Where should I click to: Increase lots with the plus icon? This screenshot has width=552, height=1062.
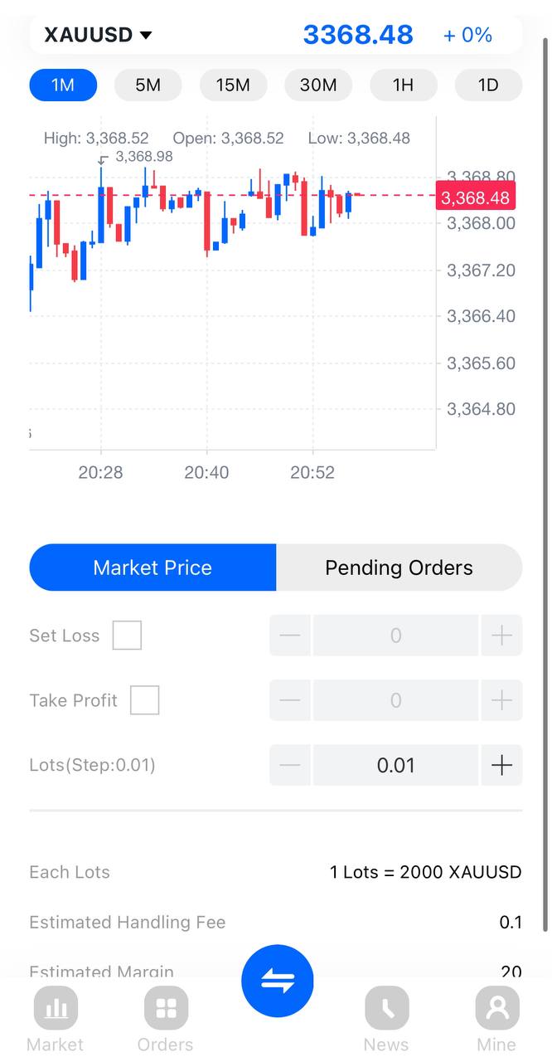(501, 765)
